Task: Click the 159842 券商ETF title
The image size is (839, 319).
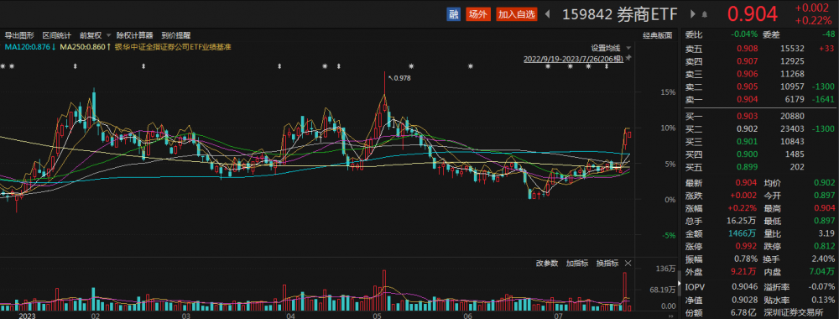Action: pyautogui.click(x=619, y=14)
